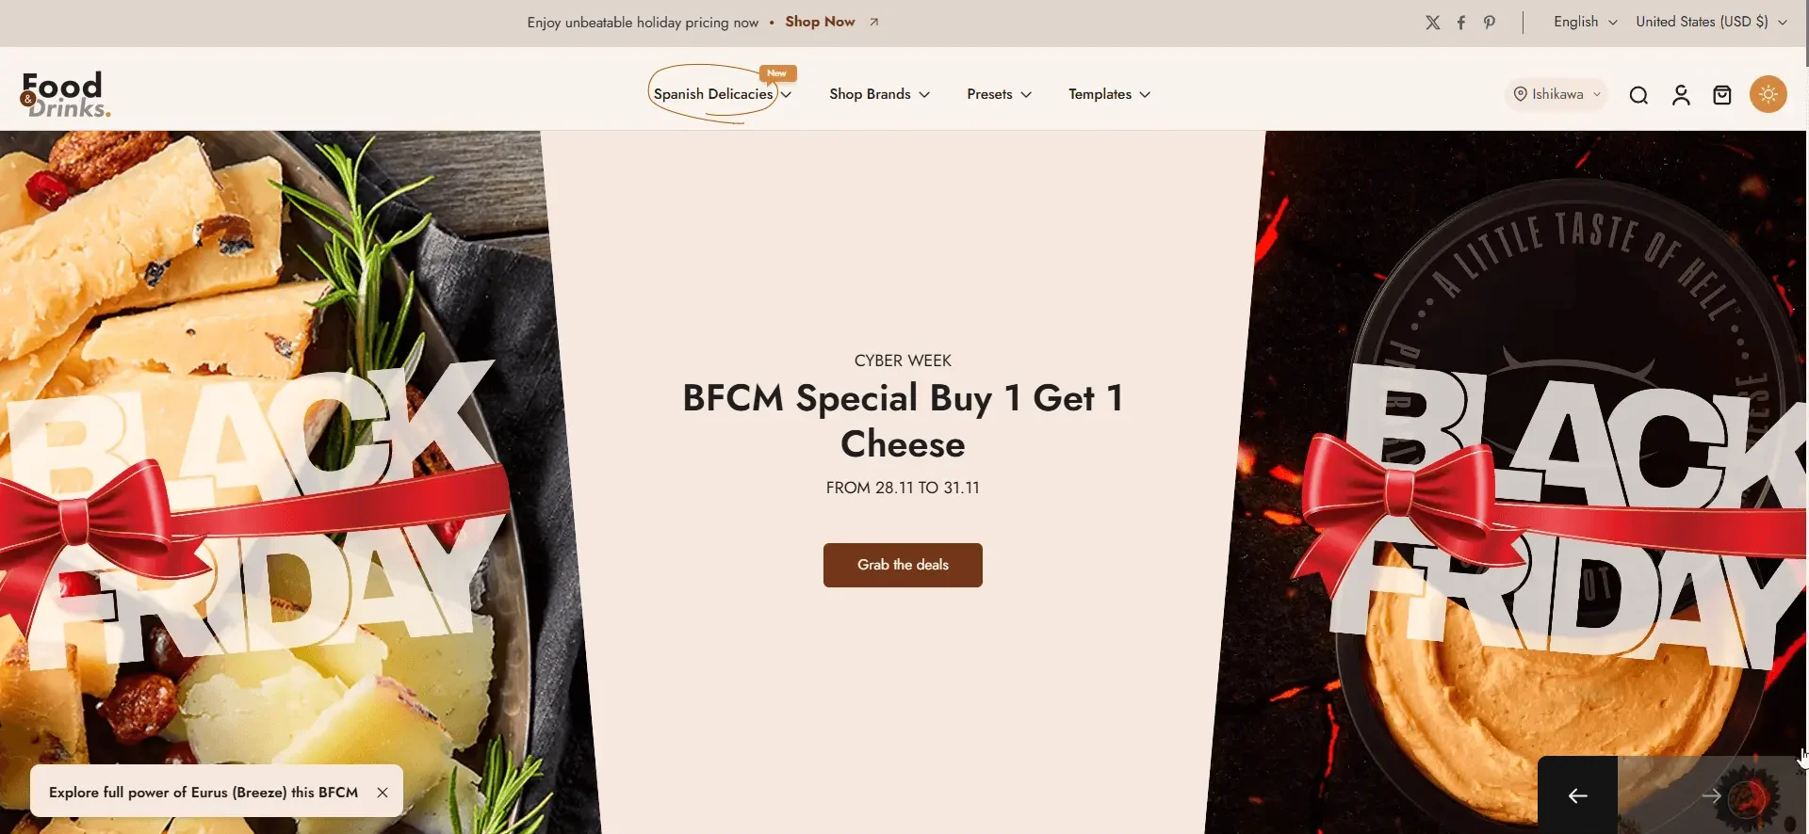The image size is (1809, 834).
Task: Toggle light/dark mode sun button
Action: (1768, 94)
